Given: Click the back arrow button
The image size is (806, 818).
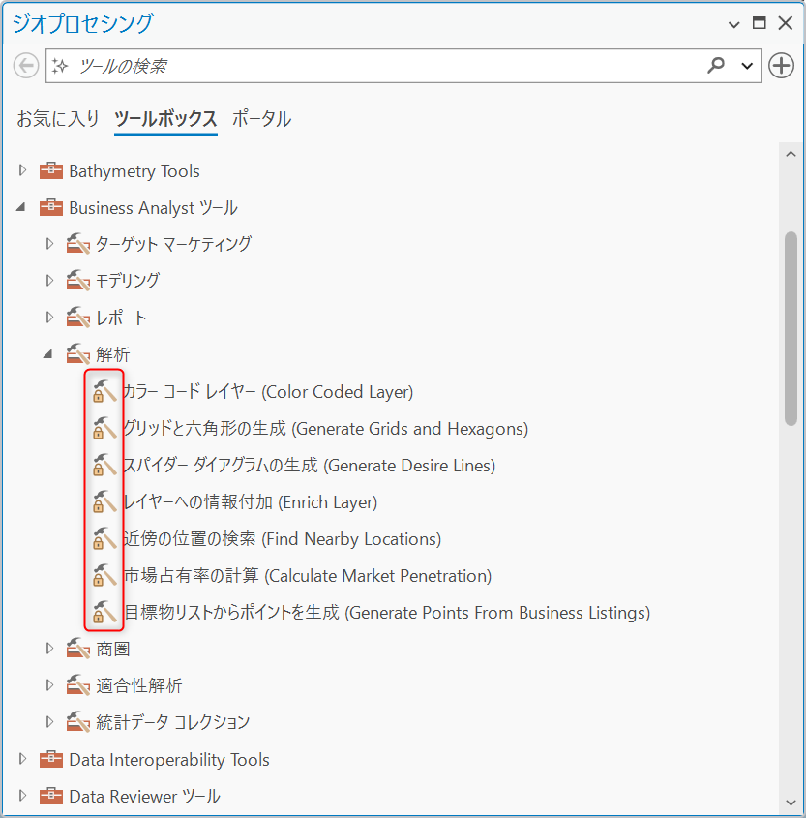Looking at the screenshot, I should coord(26,66).
